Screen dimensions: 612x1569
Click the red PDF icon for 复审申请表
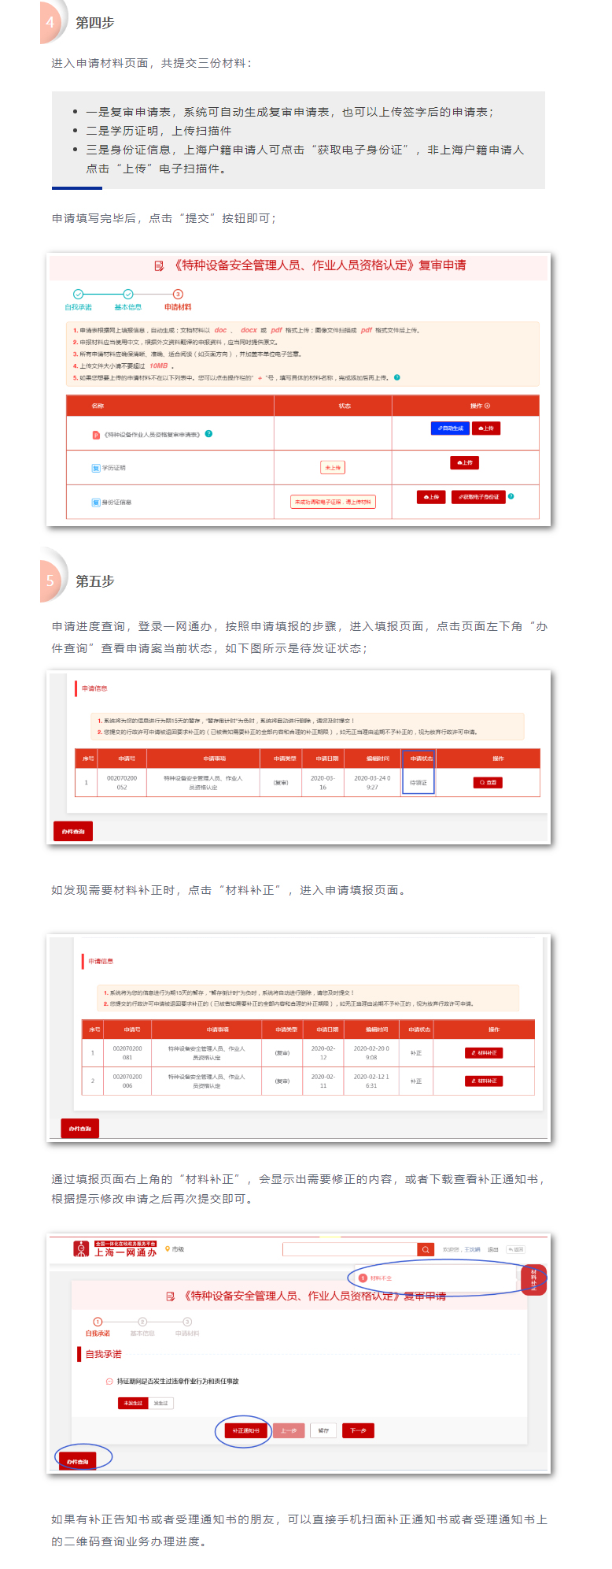click(96, 435)
